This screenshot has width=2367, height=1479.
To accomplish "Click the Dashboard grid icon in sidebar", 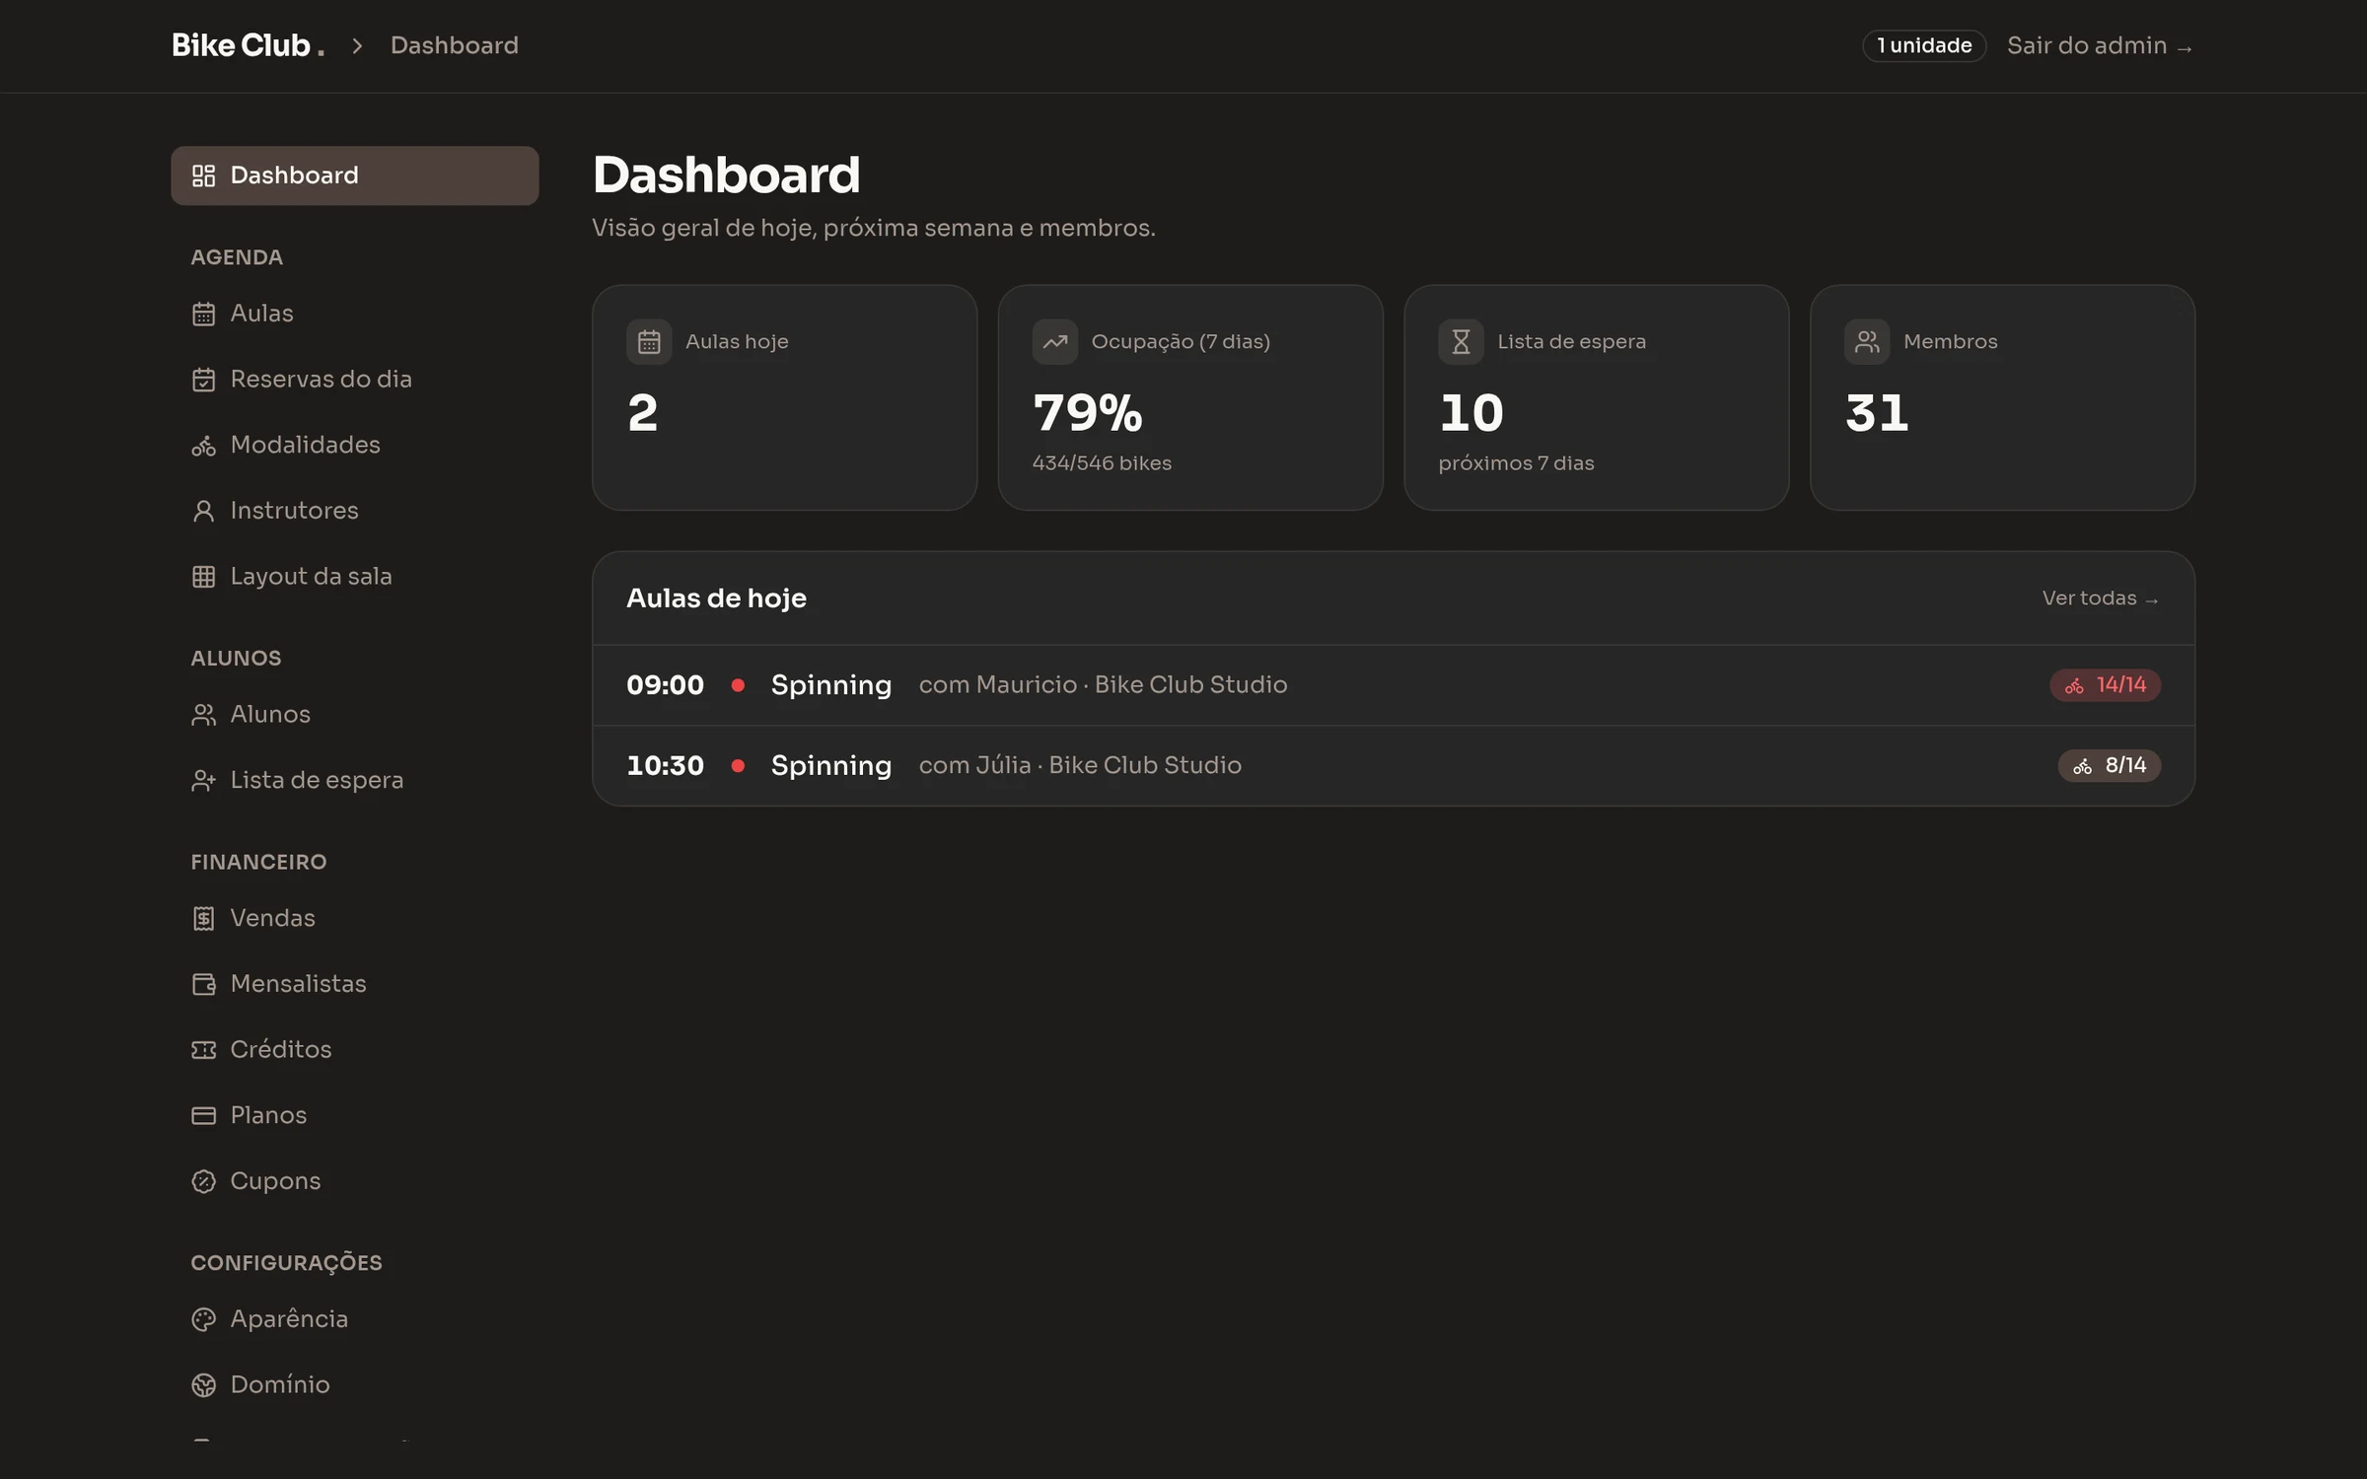I will (x=203, y=176).
